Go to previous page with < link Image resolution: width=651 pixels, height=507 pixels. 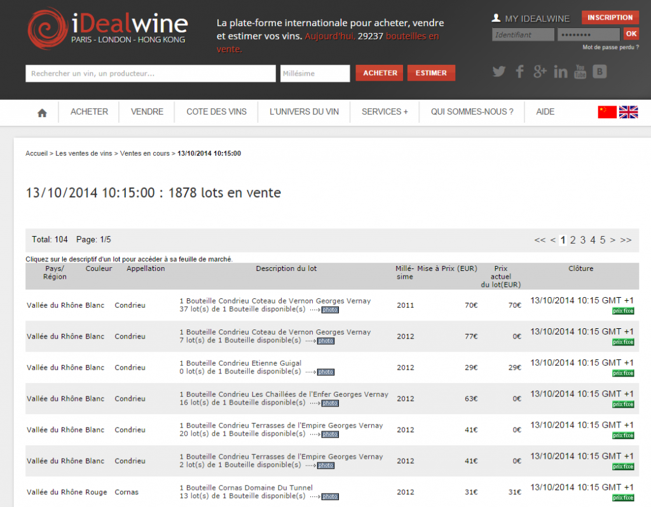(553, 240)
